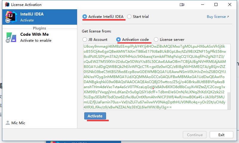This screenshot has height=143, width=239.
Task: Select JB Account license source
Action: click(x=85, y=40)
